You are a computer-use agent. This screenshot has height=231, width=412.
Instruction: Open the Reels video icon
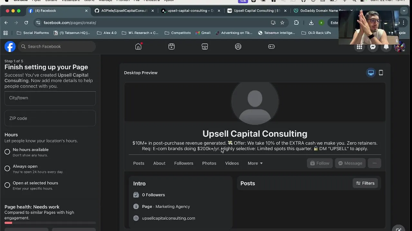[172, 47]
